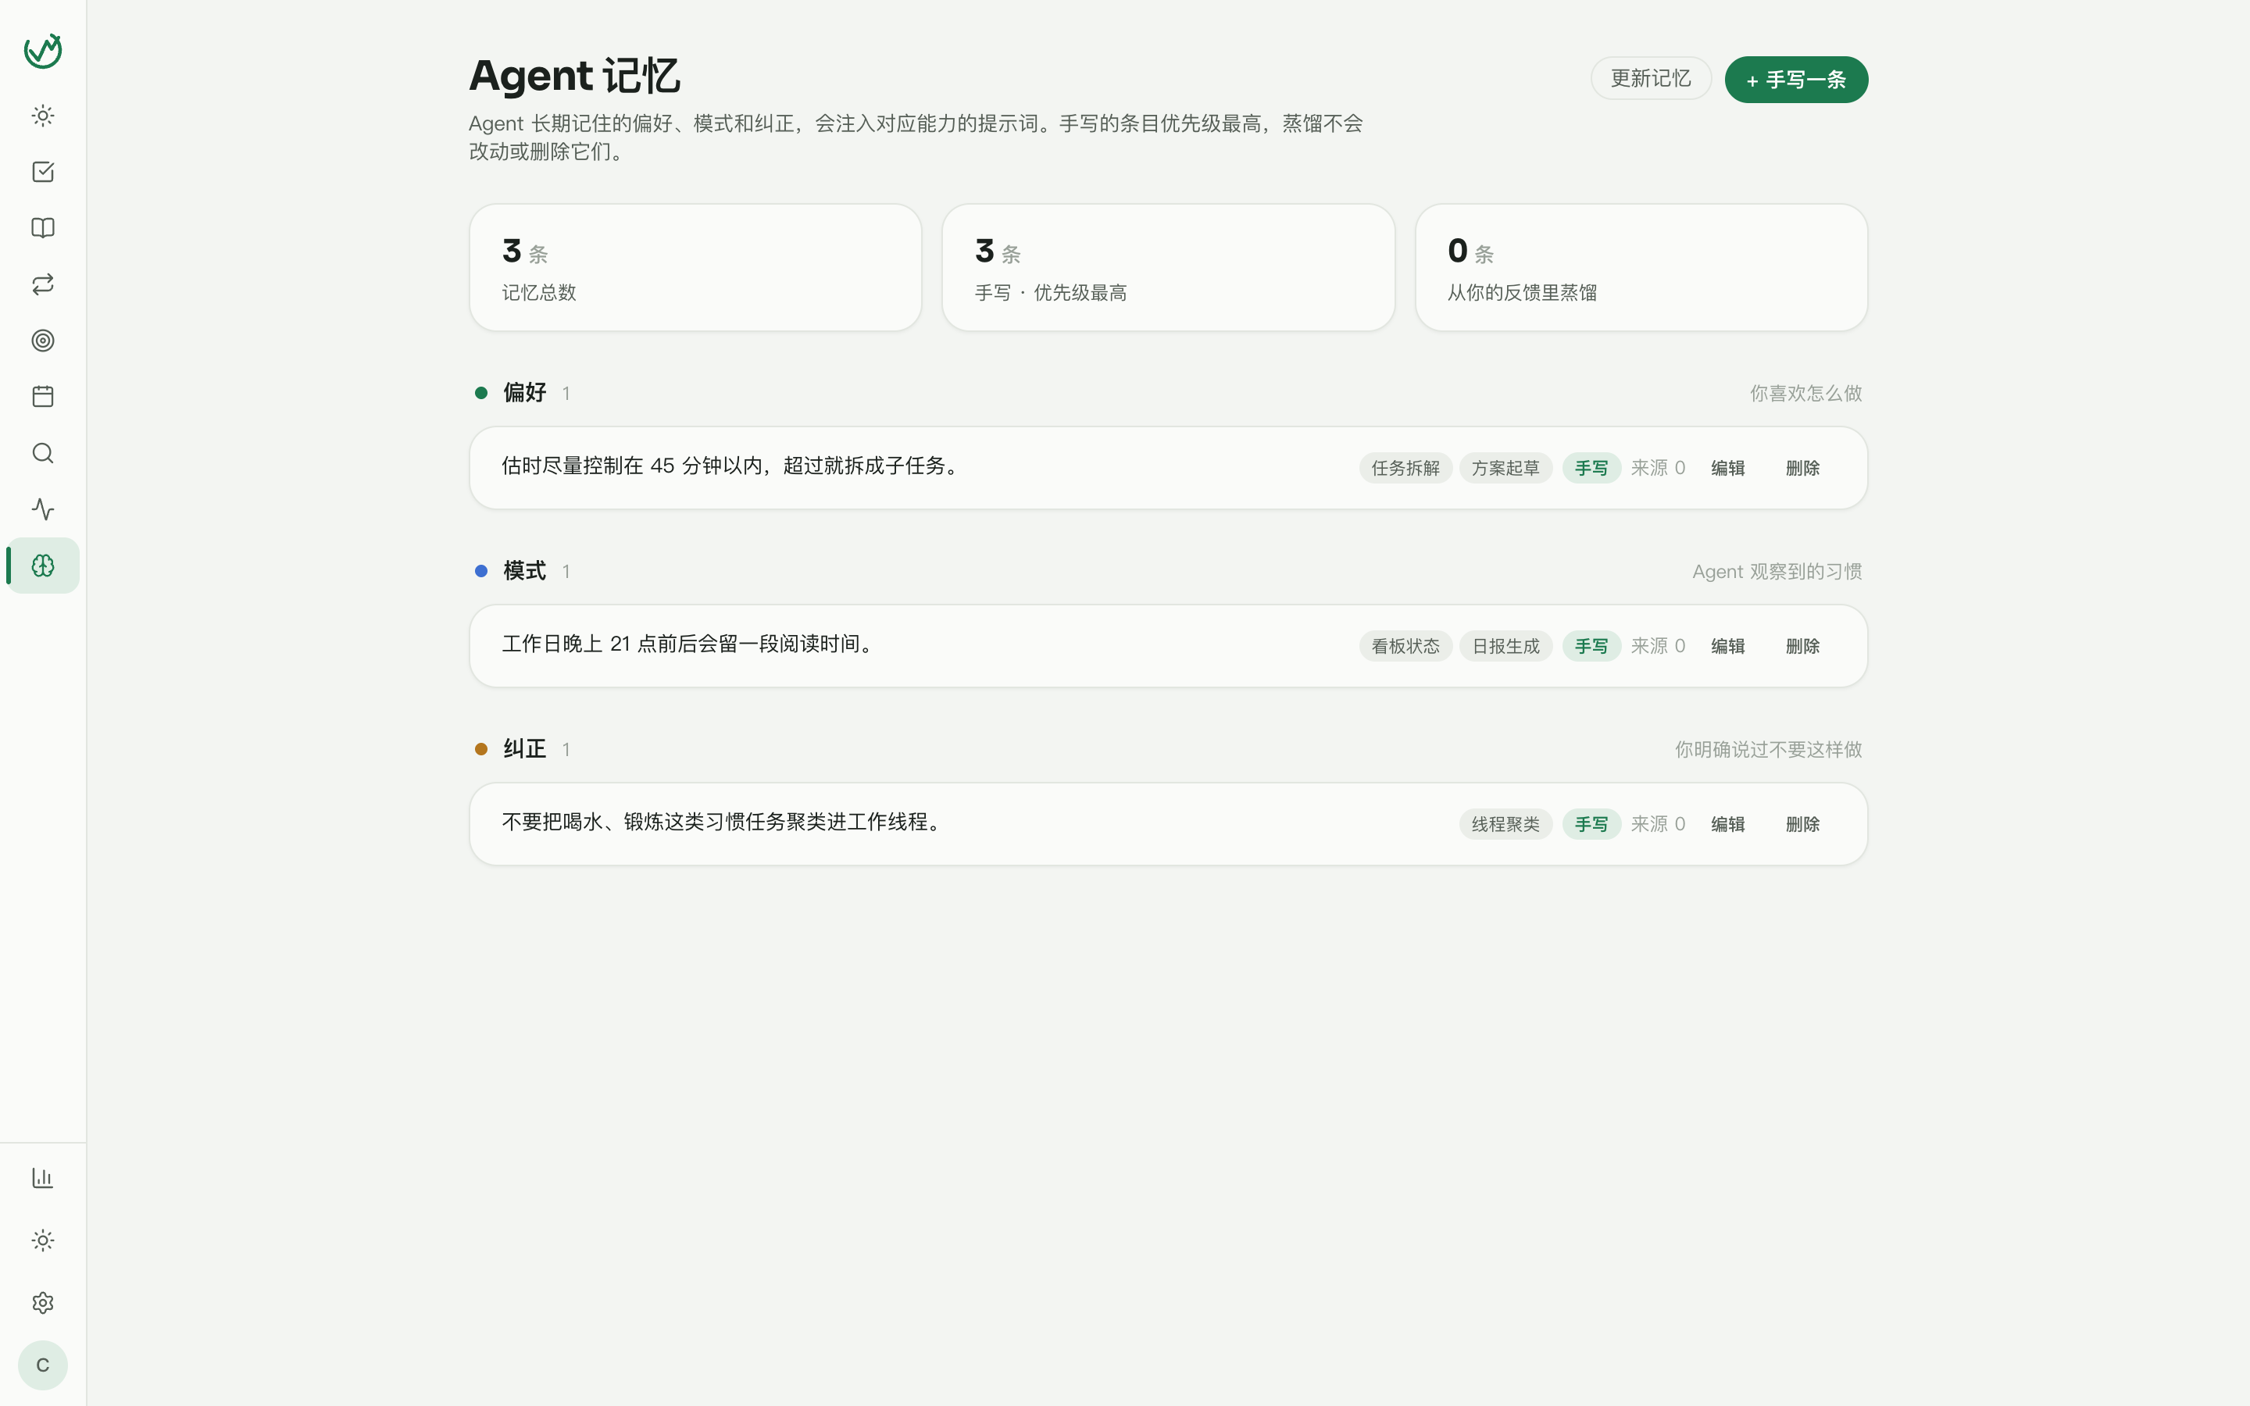Image resolution: width=2250 pixels, height=1406 pixels.
Task: Click 删除 on the 喝水、锻炼 correction row
Action: click(1802, 824)
